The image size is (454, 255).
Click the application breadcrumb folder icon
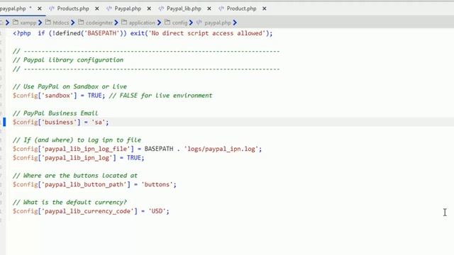124,22
